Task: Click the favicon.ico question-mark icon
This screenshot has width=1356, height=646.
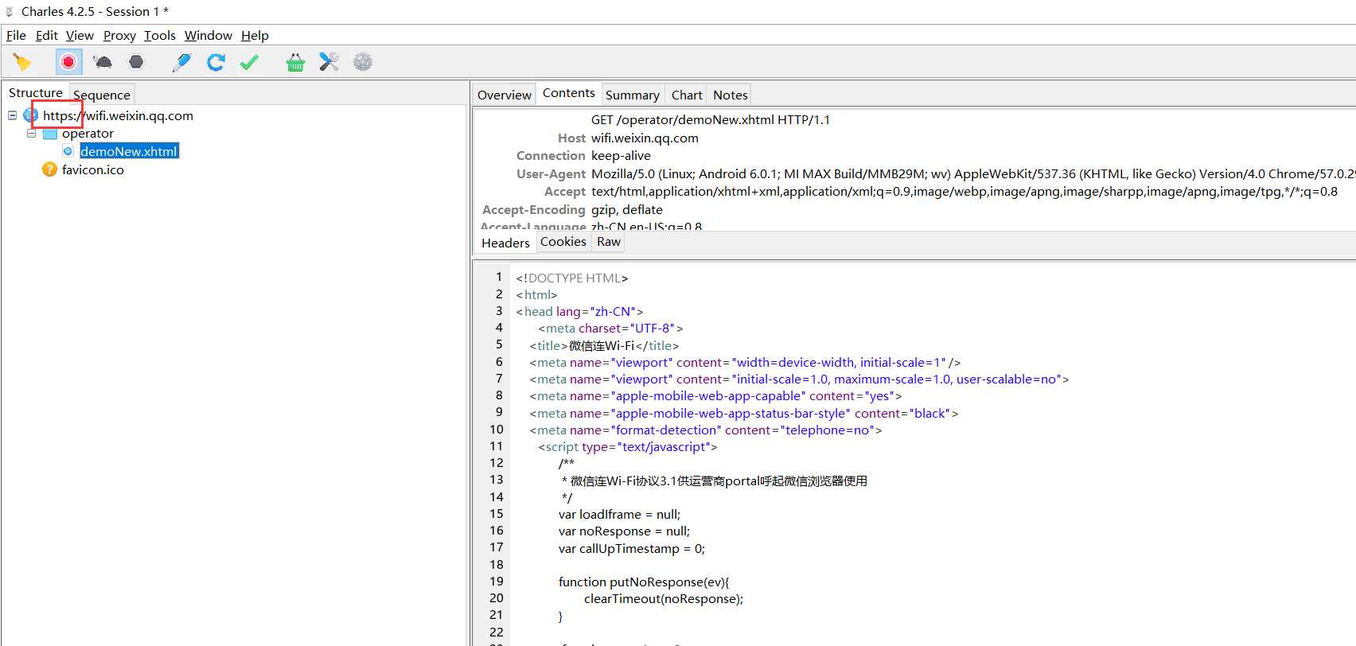Action: point(49,169)
